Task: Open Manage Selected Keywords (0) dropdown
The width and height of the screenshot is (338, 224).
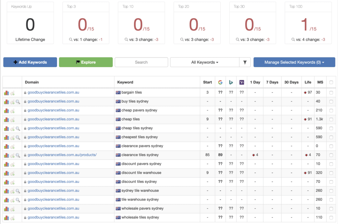Action: click(294, 62)
